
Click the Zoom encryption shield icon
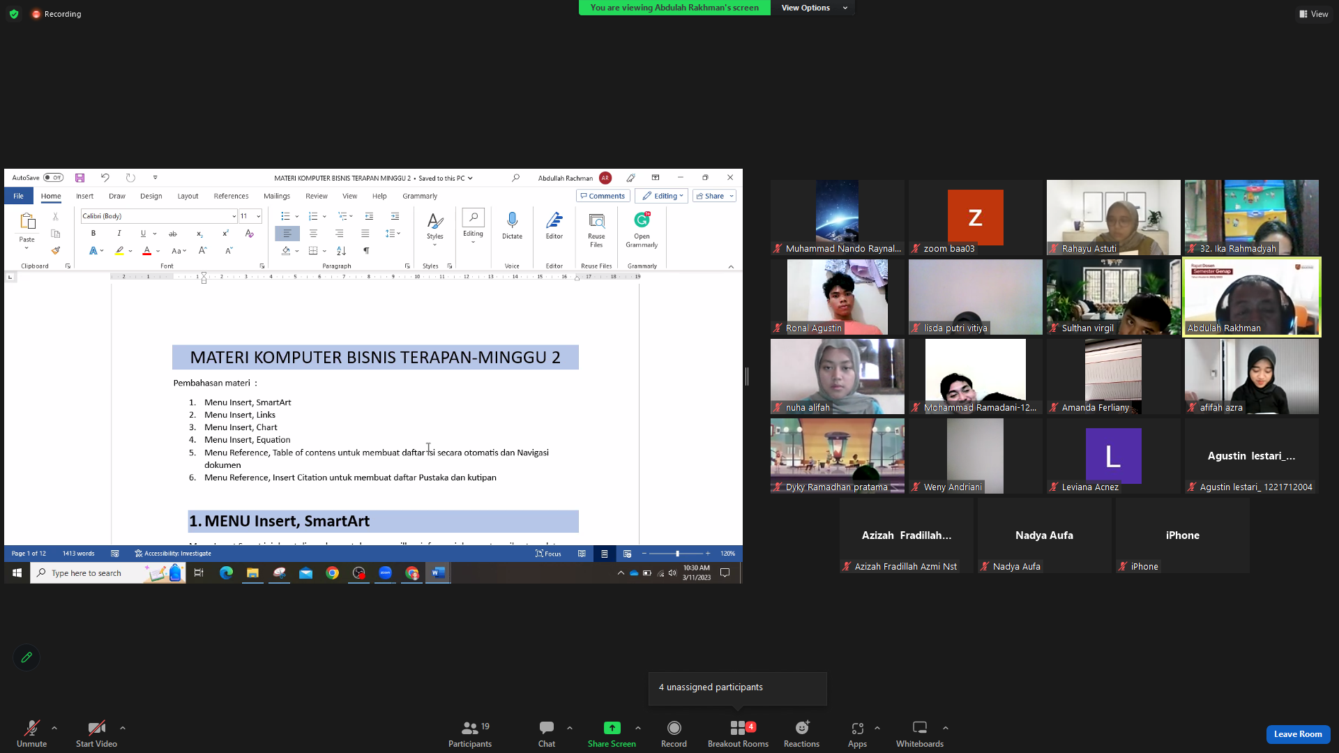point(14,14)
